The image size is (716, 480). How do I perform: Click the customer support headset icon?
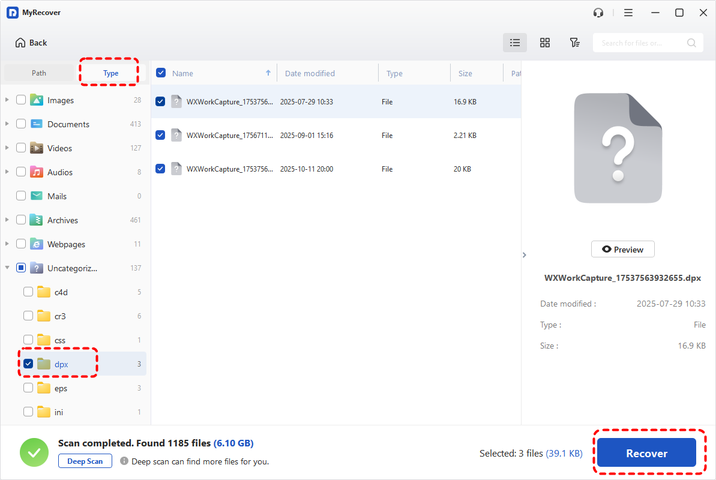(598, 13)
